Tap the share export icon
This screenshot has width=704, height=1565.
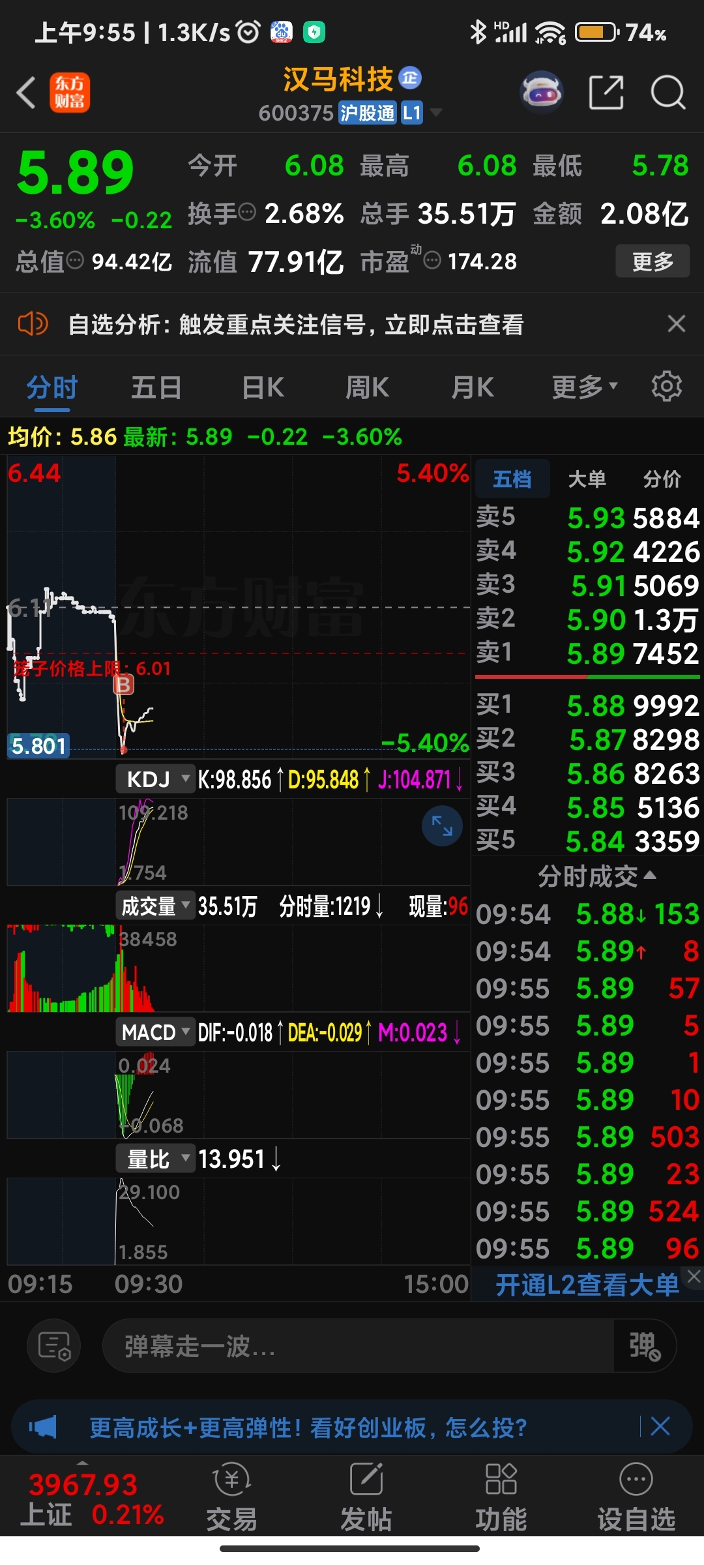point(606,93)
